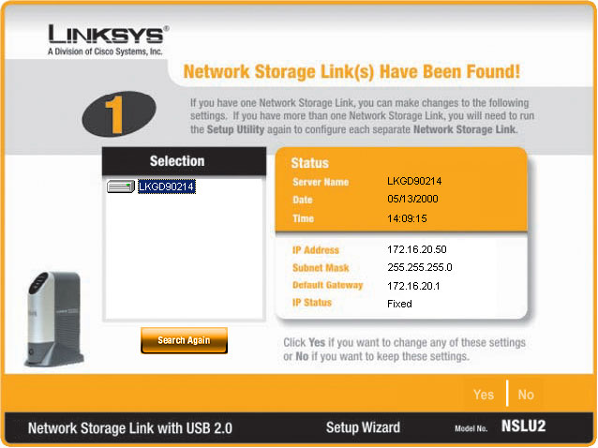The width and height of the screenshot is (598, 448).
Task: Select LKGD90214 in the Selection list
Action: tap(167, 187)
